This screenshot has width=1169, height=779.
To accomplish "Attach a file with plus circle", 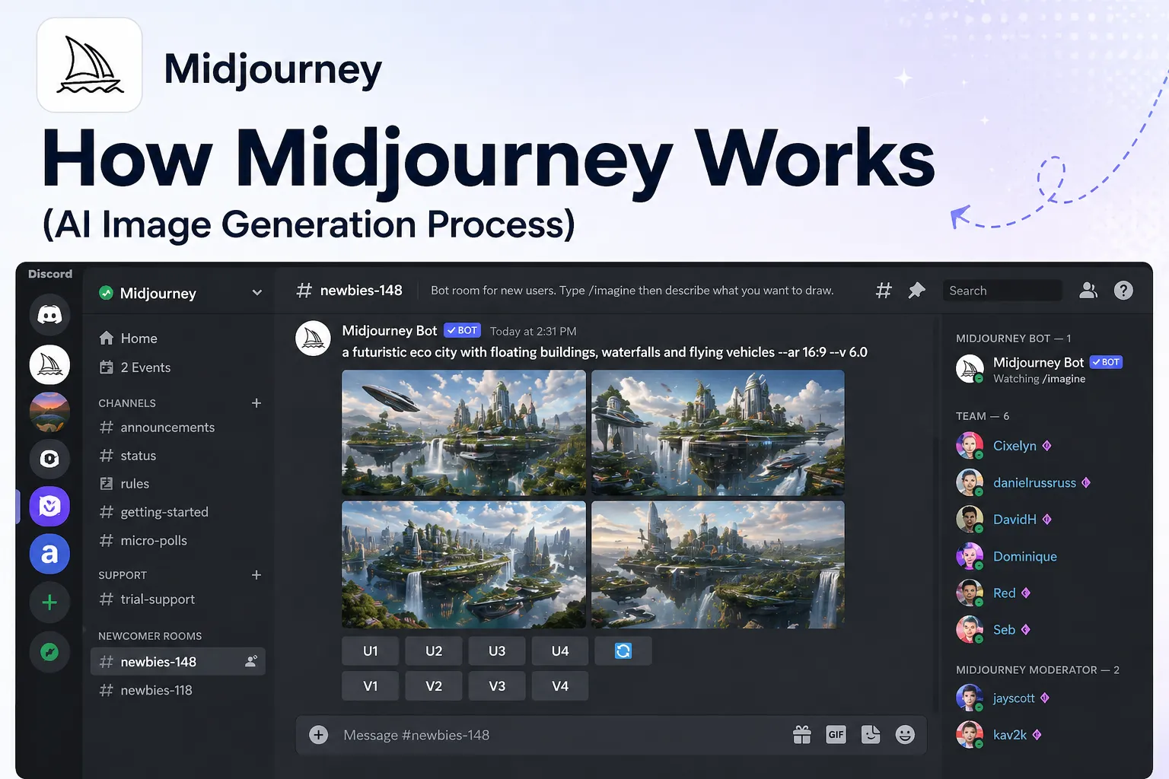I will tap(319, 734).
